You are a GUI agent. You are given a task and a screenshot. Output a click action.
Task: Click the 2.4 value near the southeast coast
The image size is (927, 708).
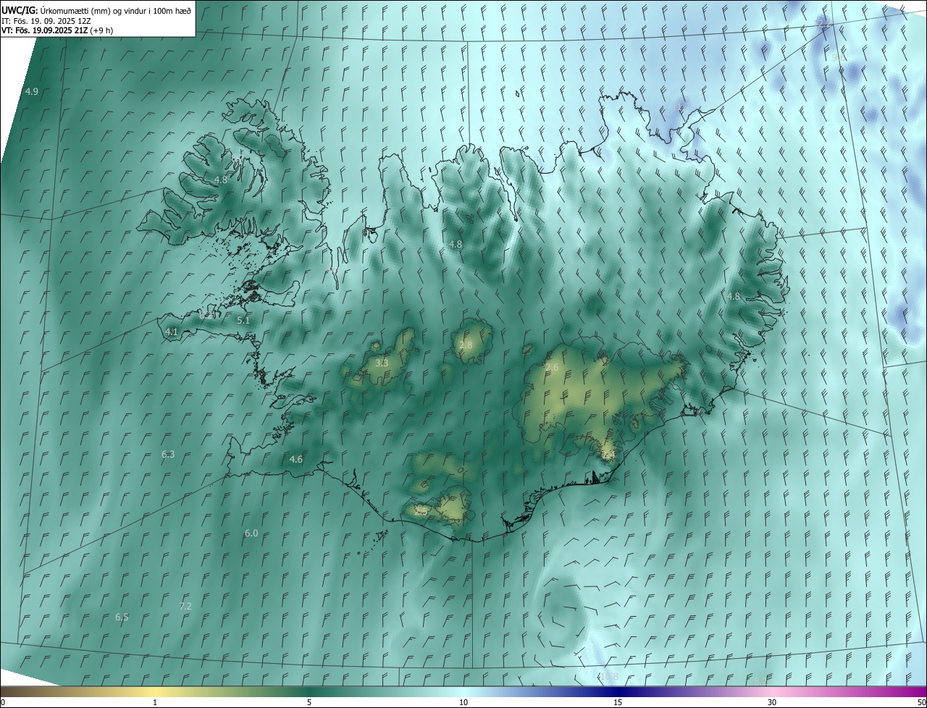pyautogui.click(x=608, y=455)
